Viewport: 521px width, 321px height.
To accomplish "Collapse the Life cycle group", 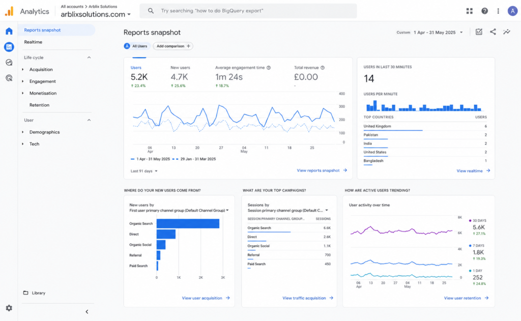I will pos(89,57).
